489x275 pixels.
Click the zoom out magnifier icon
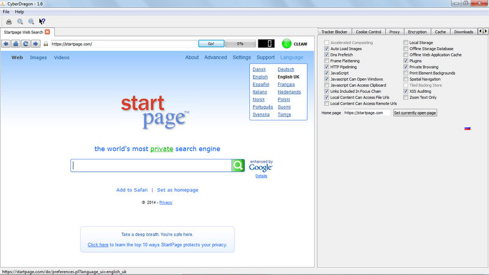coord(31,21)
